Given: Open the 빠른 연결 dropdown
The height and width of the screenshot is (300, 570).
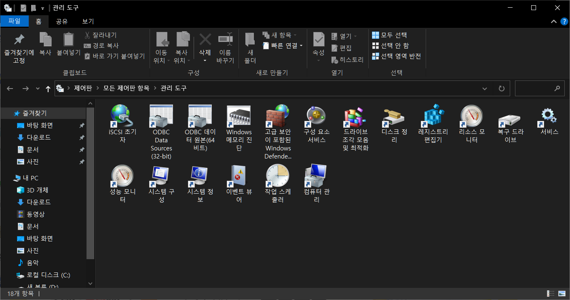Looking at the screenshot, I should (x=282, y=46).
